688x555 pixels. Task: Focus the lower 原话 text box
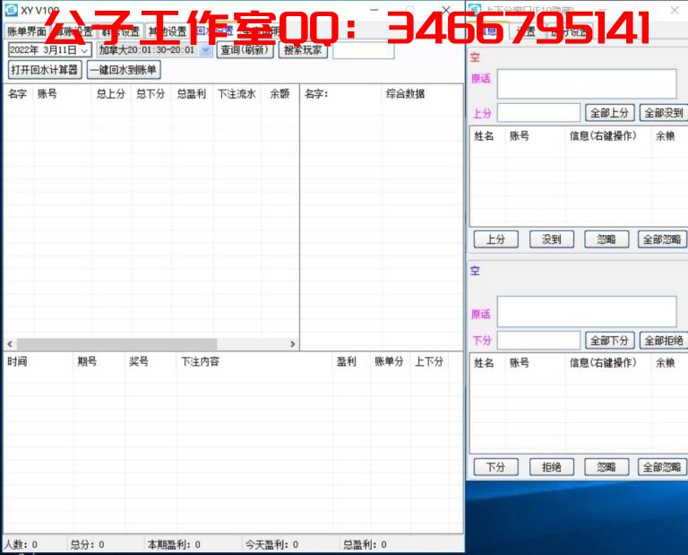pos(587,311)
